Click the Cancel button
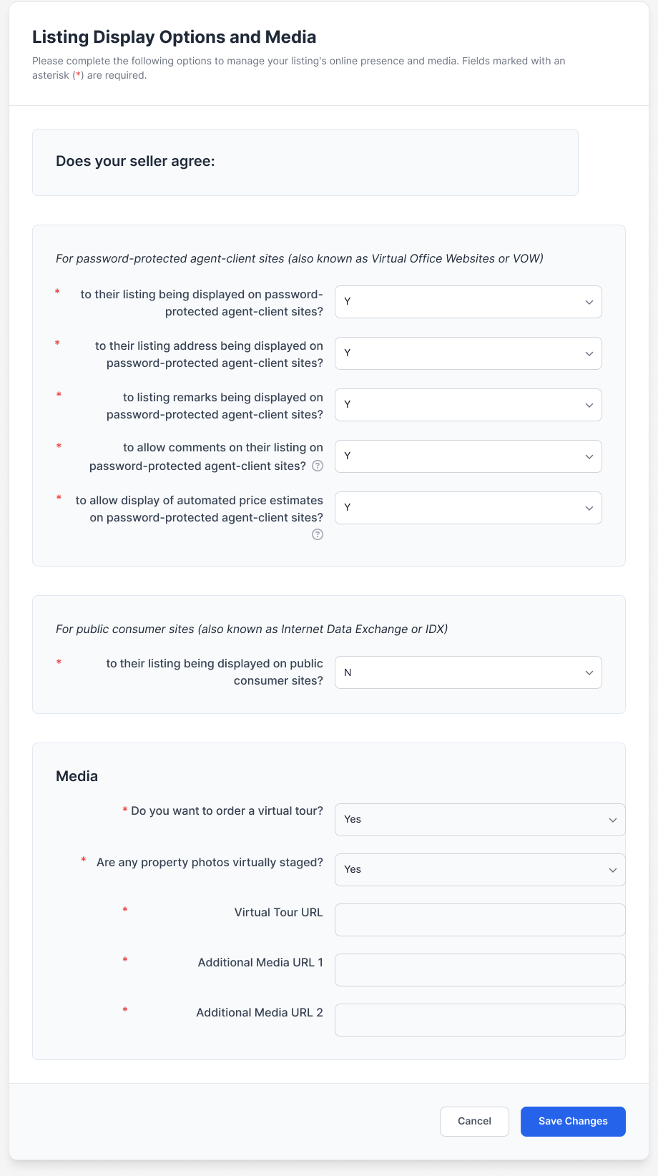The height and width of the screenshot is (1176, 658). [474, 1122]
